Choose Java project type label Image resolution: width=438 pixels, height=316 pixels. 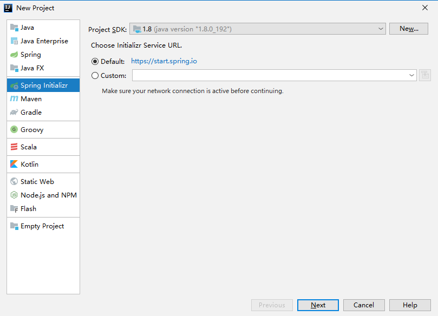point(27,28)
